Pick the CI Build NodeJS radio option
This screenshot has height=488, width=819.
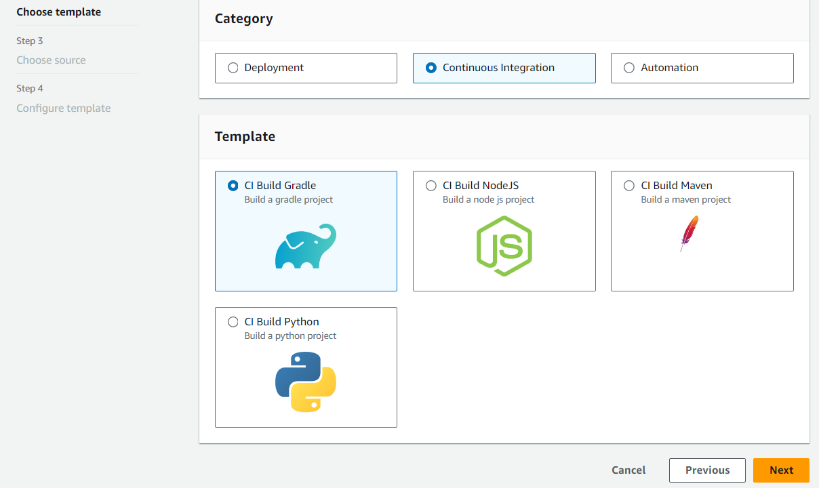point(431,186)
